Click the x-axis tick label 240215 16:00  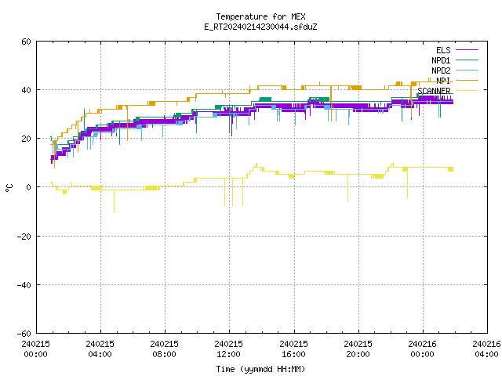coord(293,349)
